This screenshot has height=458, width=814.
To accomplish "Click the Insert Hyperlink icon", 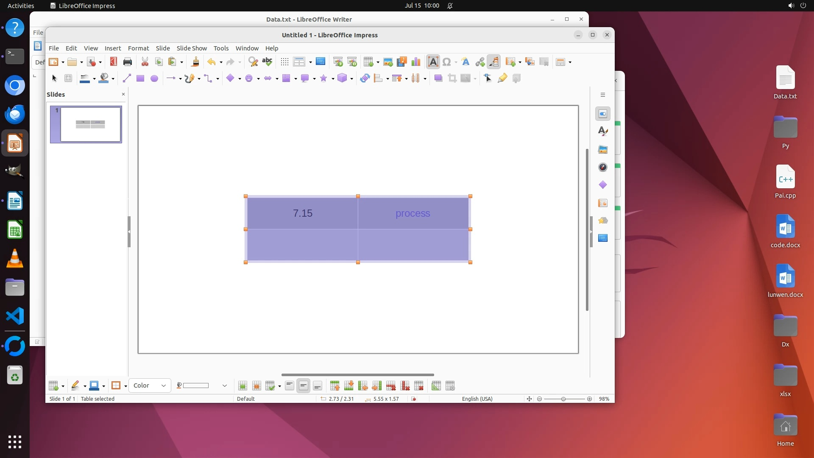I will [x=480, y=62].
